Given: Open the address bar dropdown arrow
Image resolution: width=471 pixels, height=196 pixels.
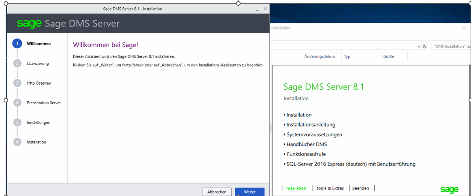Looking at the screenshot, I should point(418,47).
